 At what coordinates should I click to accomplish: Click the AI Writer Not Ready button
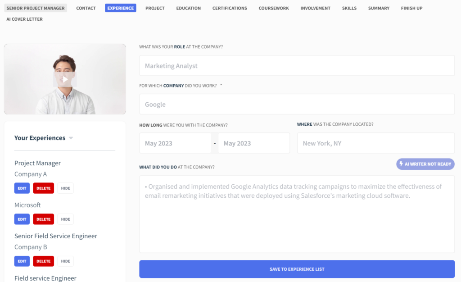click(x=425, y=164)
